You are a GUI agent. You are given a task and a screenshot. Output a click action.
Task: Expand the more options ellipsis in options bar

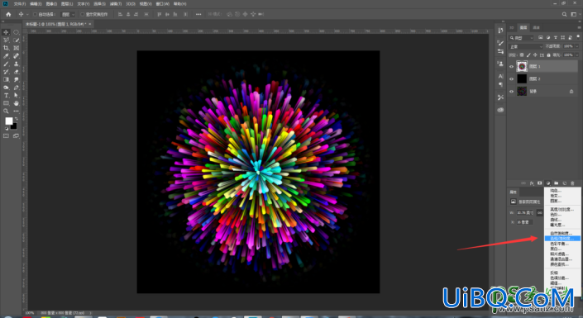pyautogui.click(x=198, y=15)
